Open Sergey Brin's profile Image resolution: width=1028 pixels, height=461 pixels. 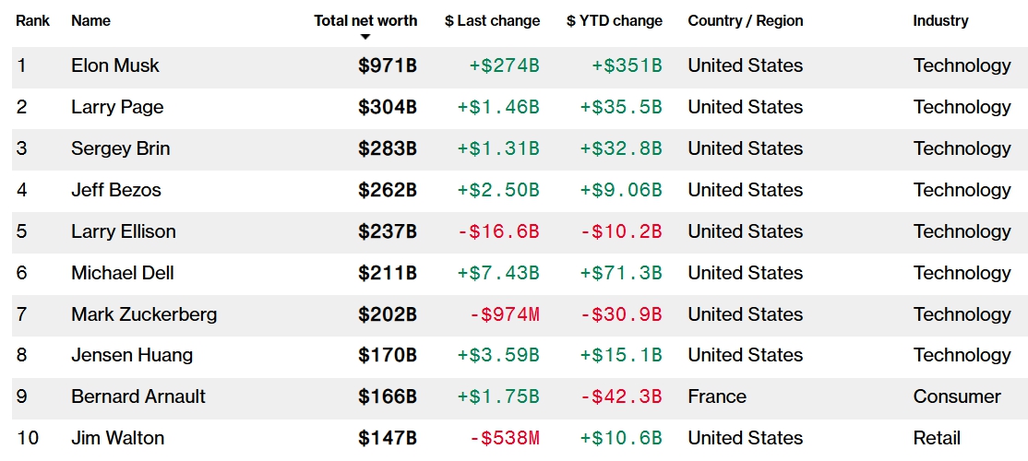tap(121, 148)
